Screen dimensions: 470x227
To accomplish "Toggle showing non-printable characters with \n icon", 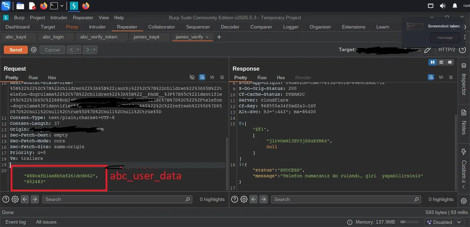I will point(211,77).
